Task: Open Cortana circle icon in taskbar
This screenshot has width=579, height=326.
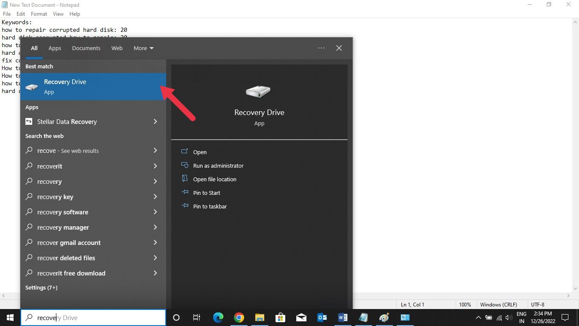Action: (x=176, y=318)
